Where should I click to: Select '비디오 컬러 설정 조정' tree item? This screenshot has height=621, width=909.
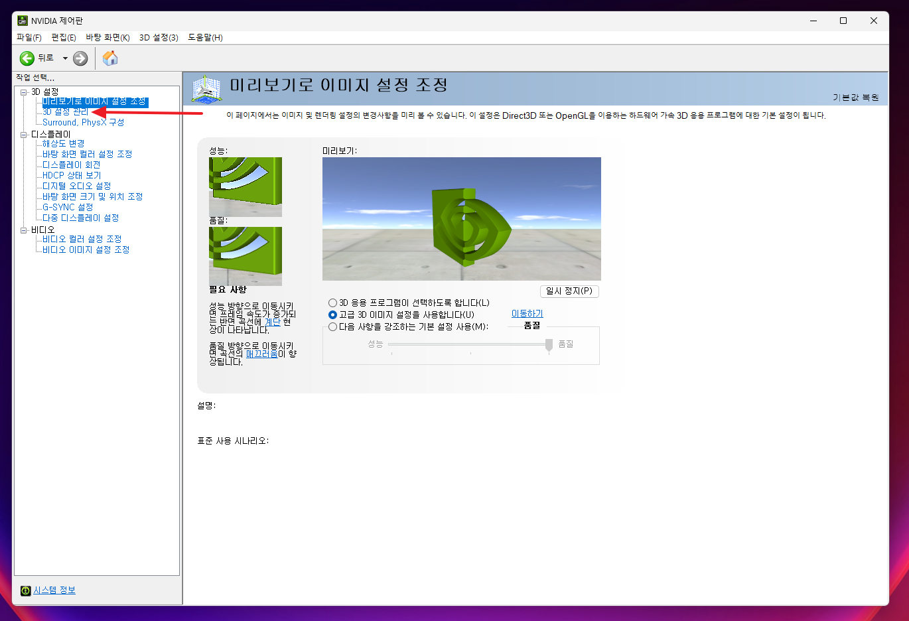[x=82, y=240]
